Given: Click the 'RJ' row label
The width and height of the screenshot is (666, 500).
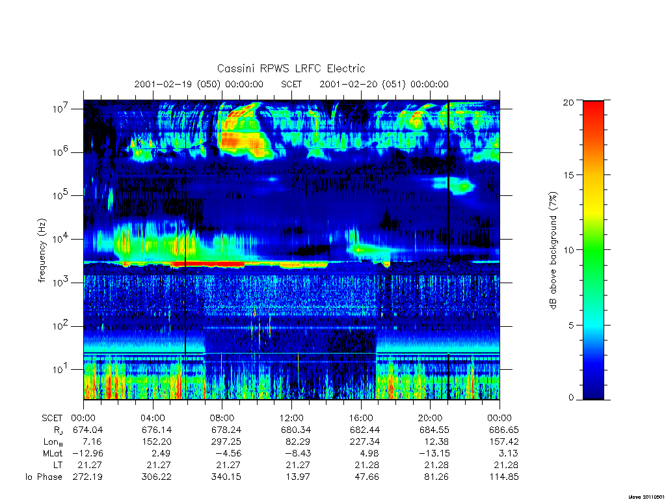Looking at the screenshot, I should pos(58,430).
